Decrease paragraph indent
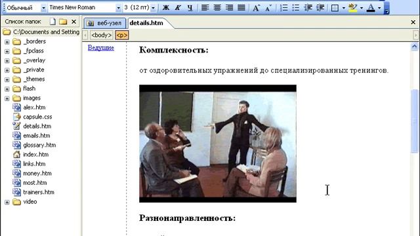The image size is (420, 236). (308, 7)
